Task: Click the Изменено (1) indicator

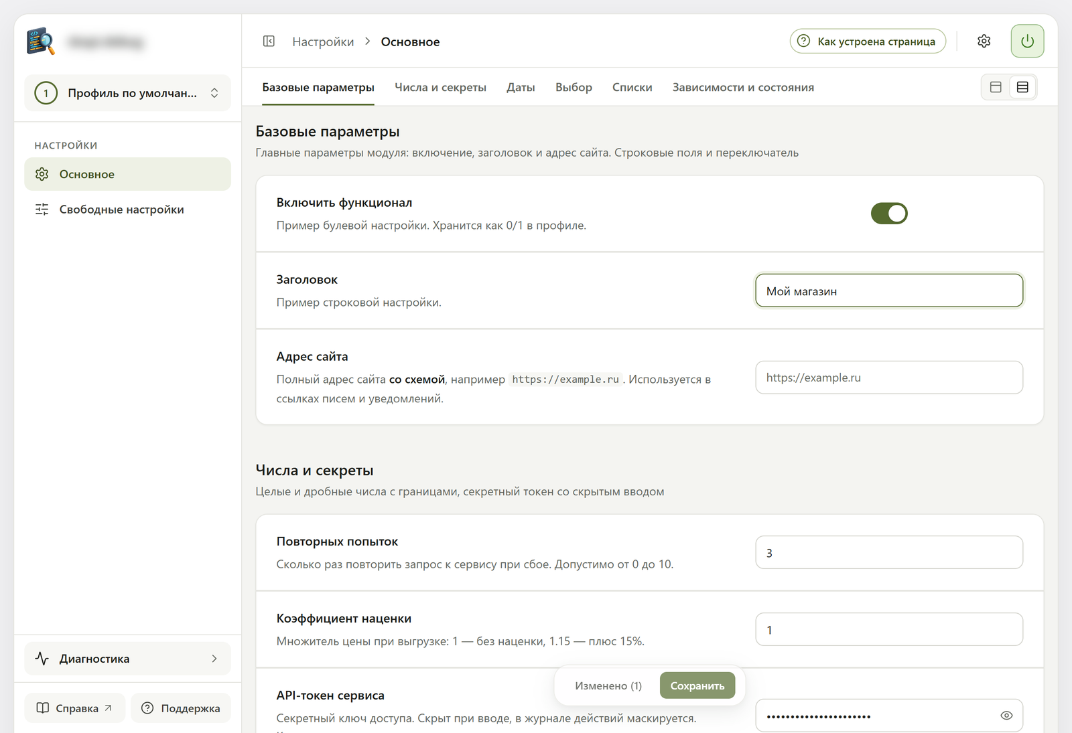Action: click(x=608, y=685)
